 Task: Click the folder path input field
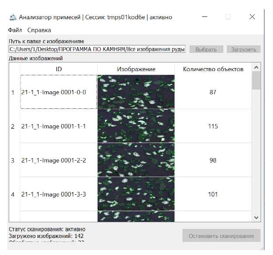(x=97, y=49)
